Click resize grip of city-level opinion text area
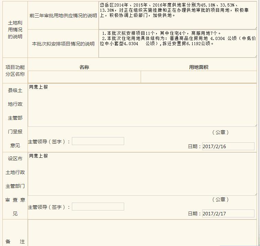 [255, 194]
